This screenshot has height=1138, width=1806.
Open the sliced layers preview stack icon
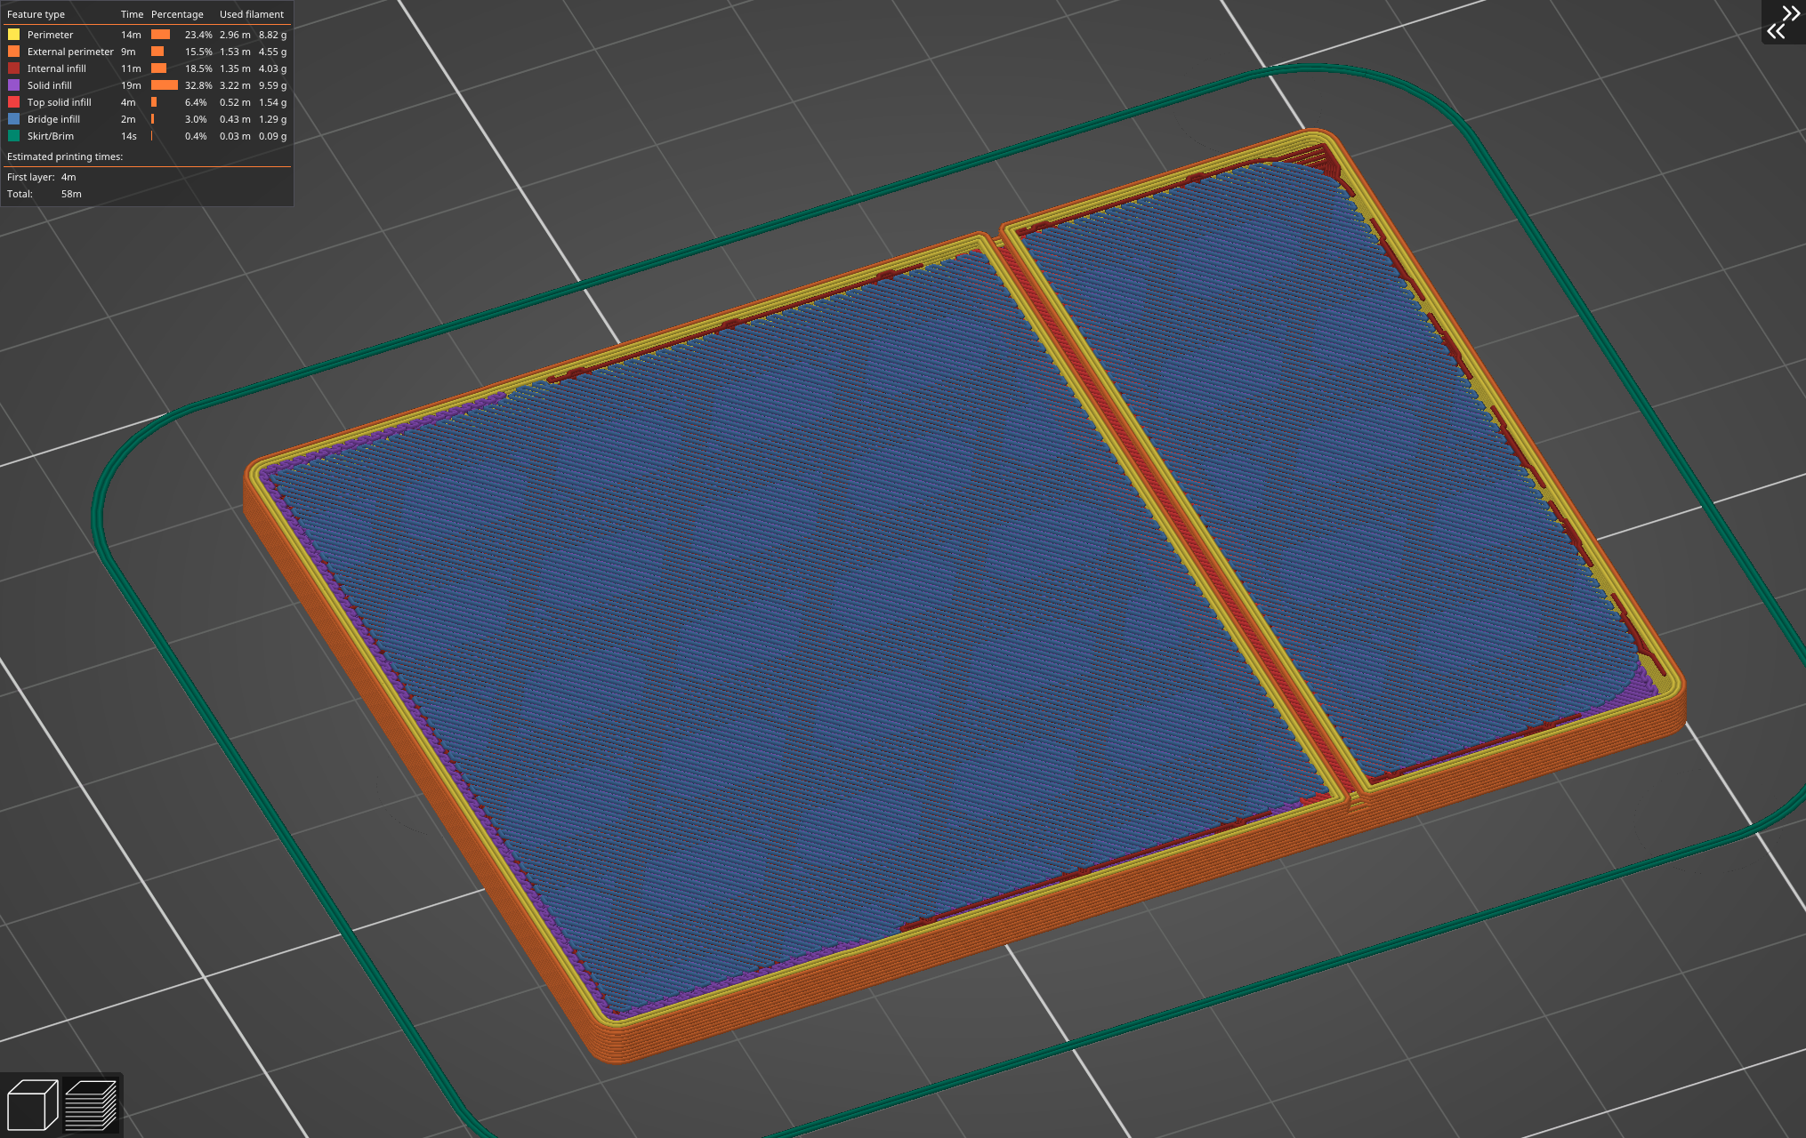(x=92, y=1102)
